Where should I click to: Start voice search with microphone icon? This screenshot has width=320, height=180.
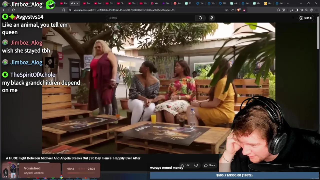(212, 18)
